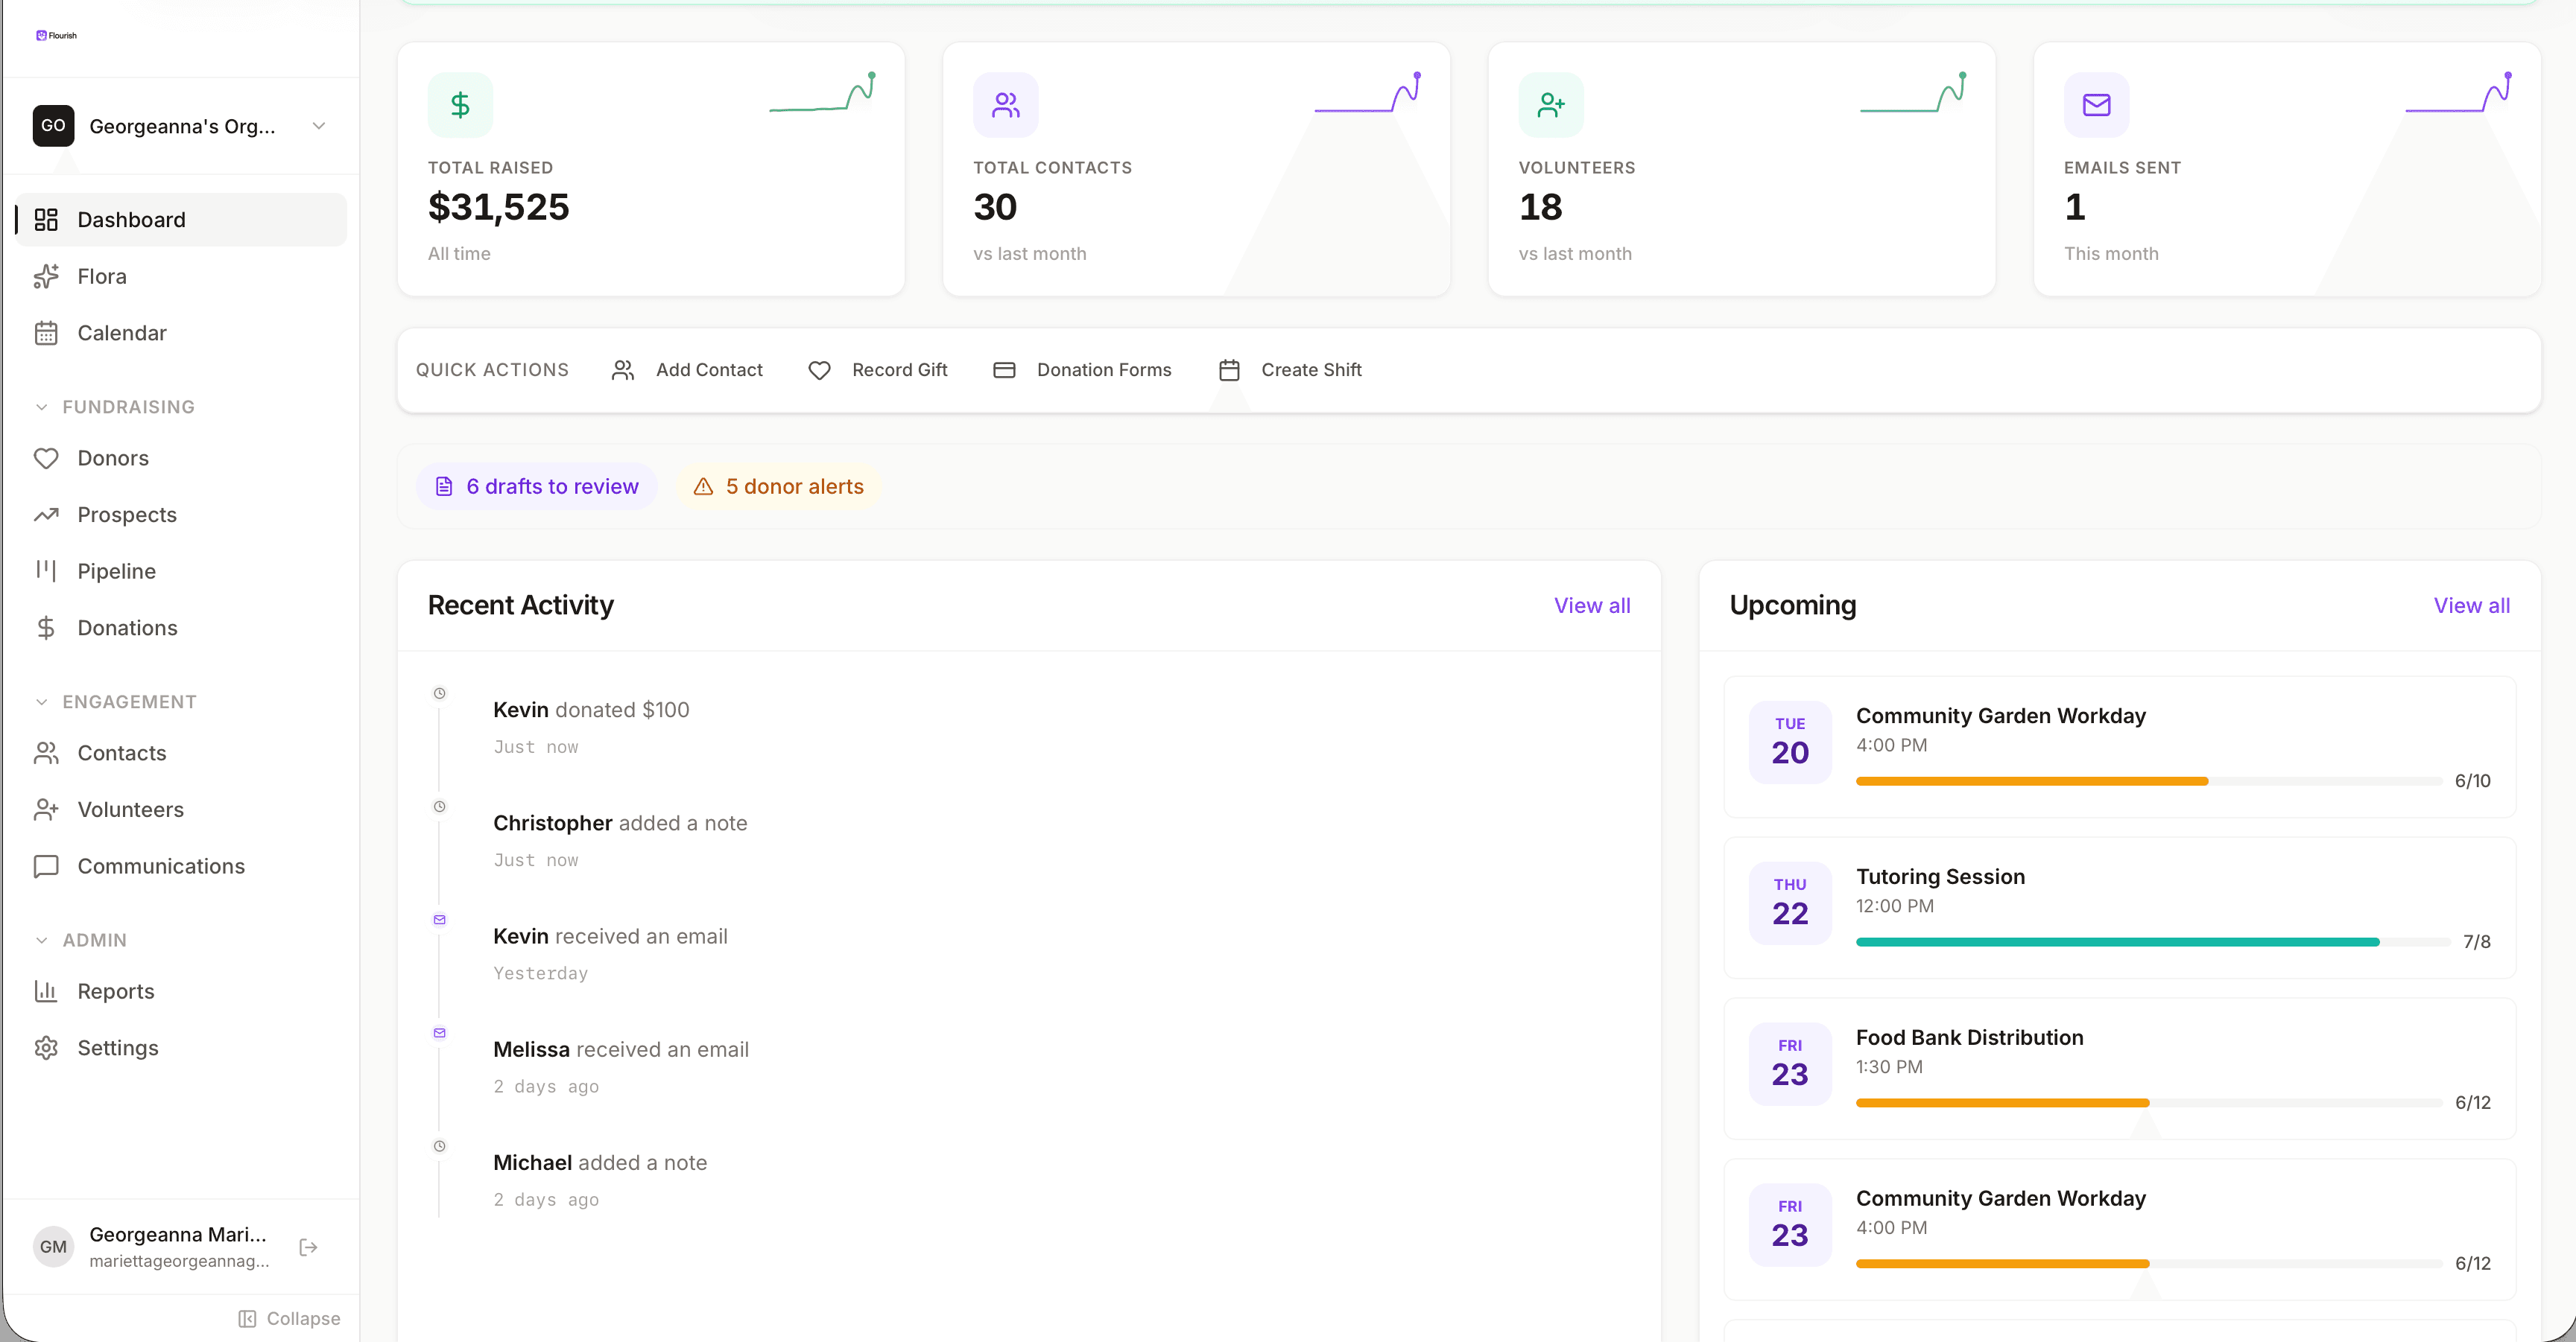Open the 5 donor alerts badge
This screenshot has width=2576, height=1342.
point(777,486)
